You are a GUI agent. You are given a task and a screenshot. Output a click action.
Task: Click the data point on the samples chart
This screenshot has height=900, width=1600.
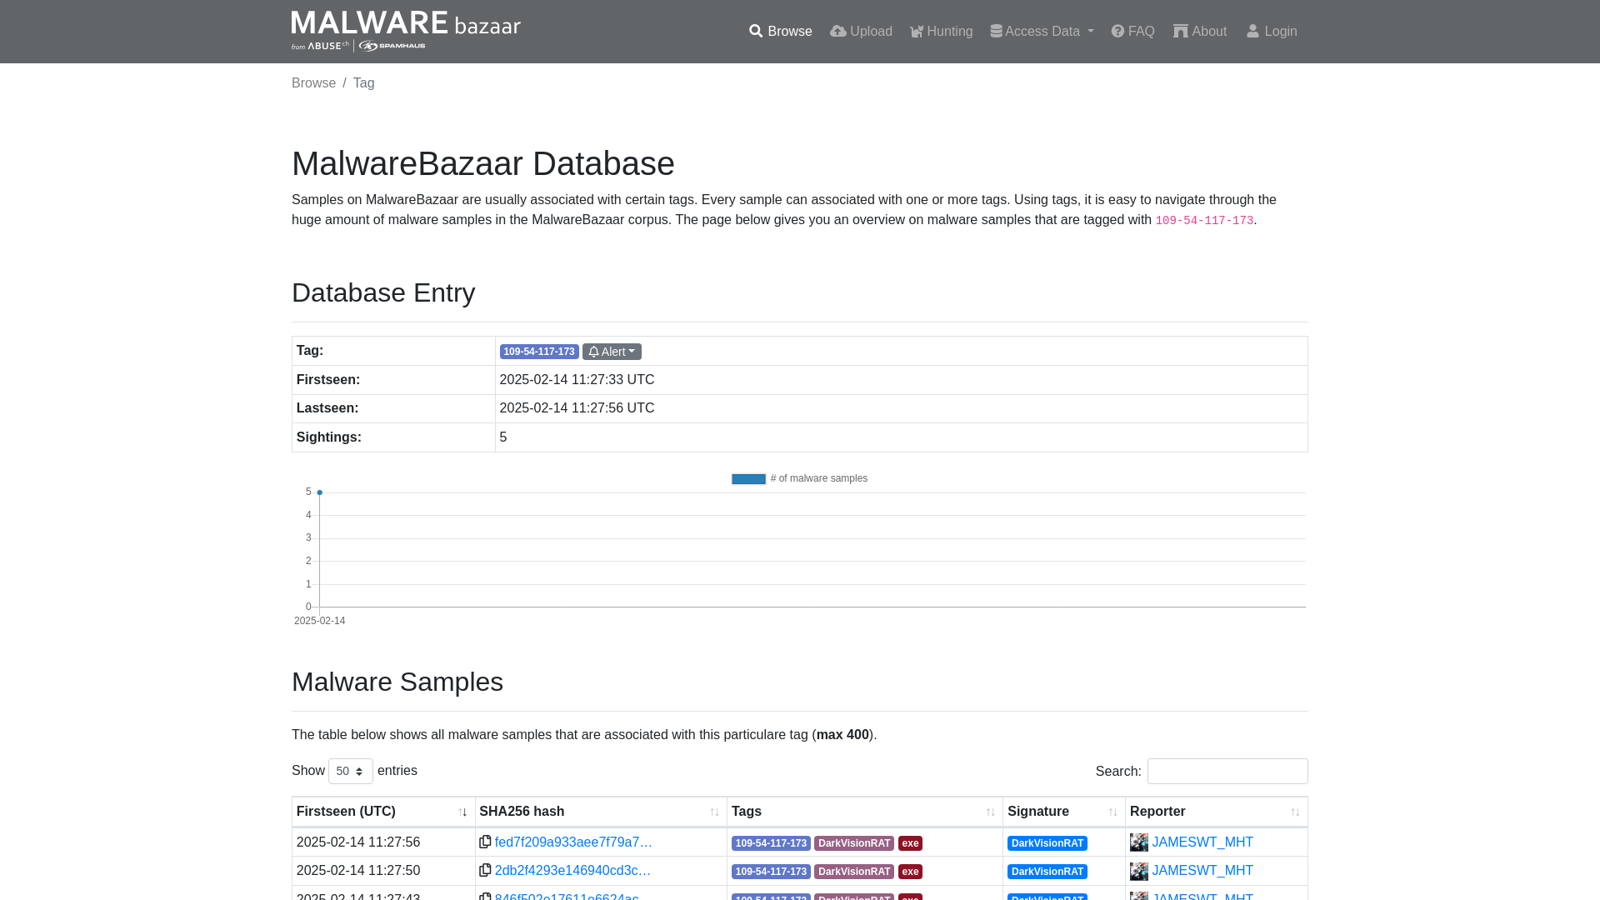coord(319,492)
